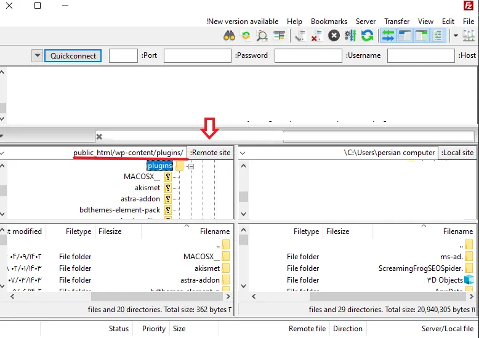Disconnect from server toolbar icon
This screenshot has width=479, height=338.
316,36
